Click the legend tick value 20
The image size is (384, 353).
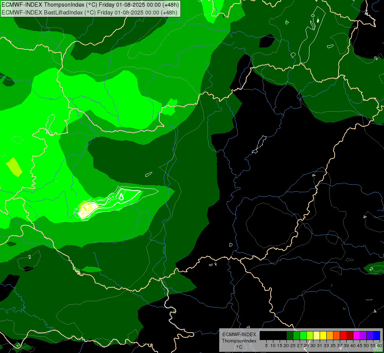tap(286, 346)
